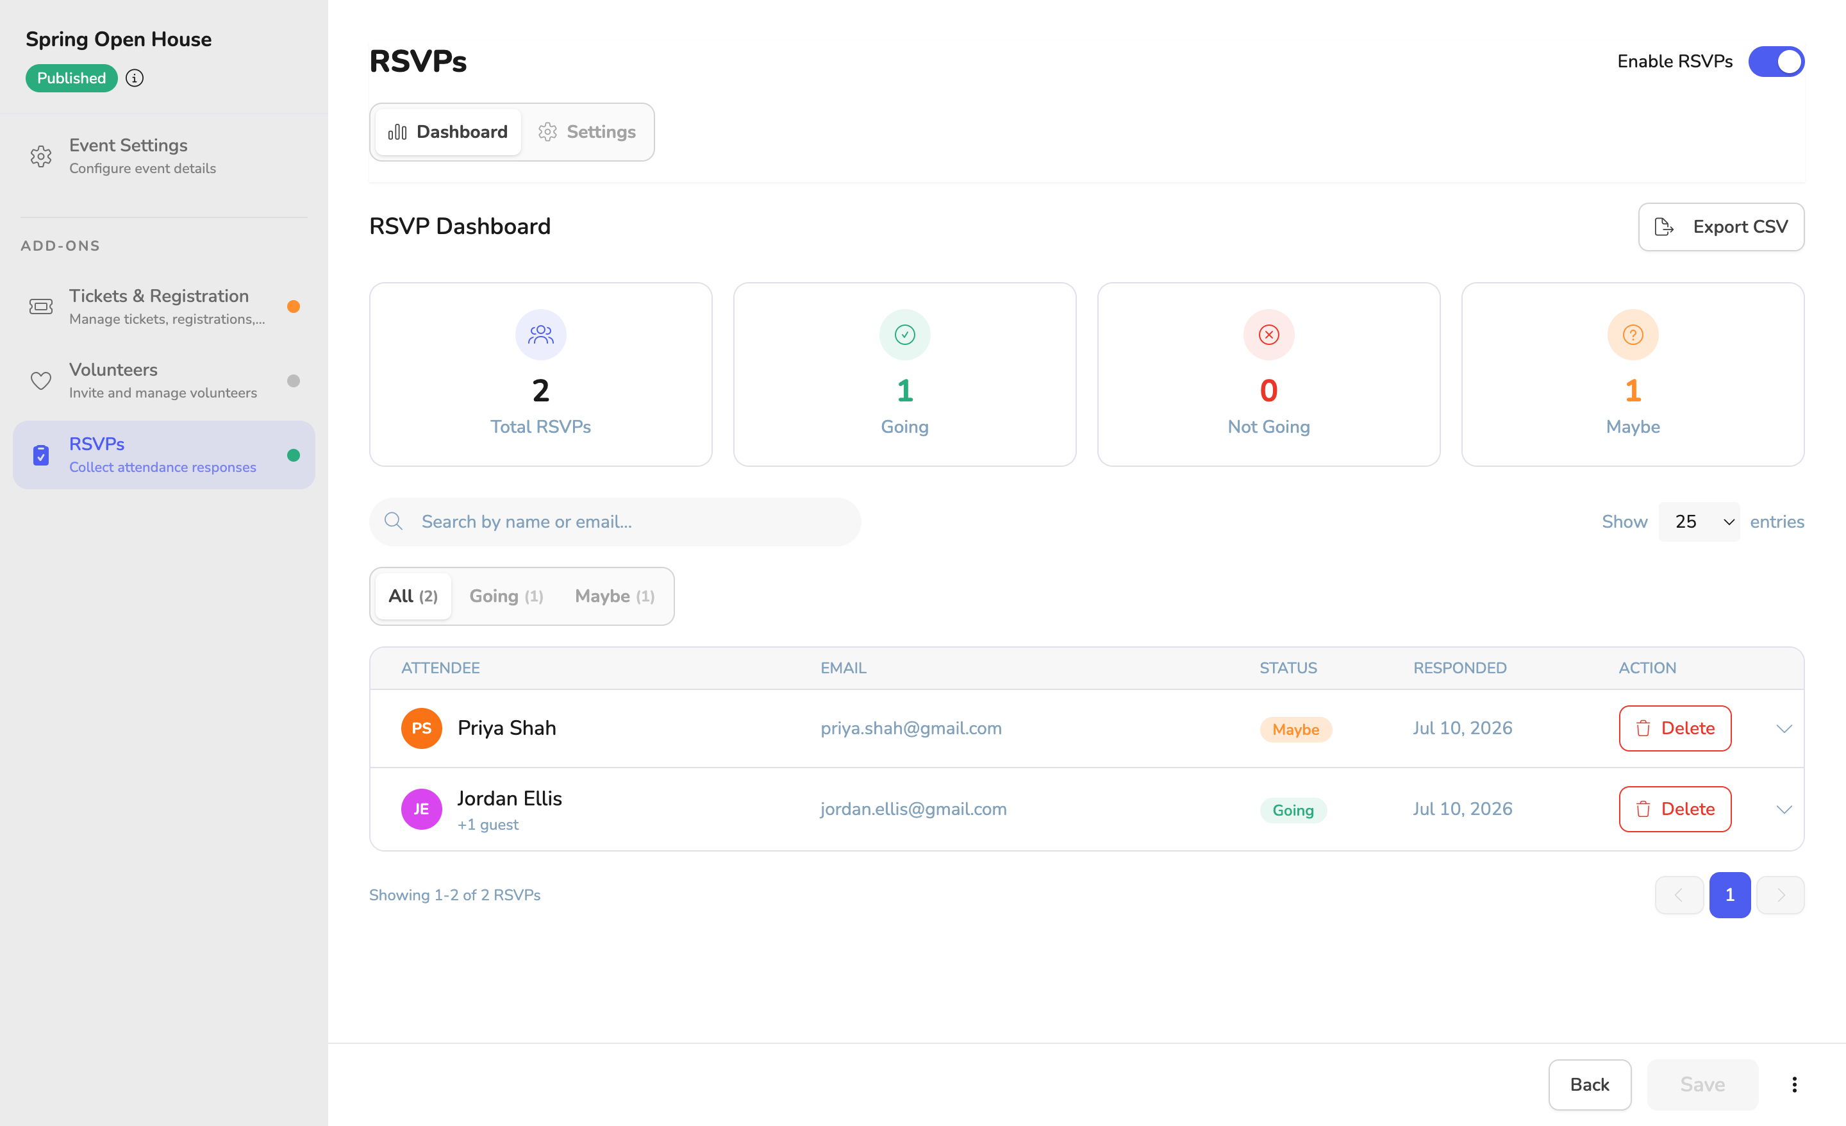Click the Total RSVPs label in card
Image resolution: width=1846 pixels, height=1126 pixels.
point(541,426)
